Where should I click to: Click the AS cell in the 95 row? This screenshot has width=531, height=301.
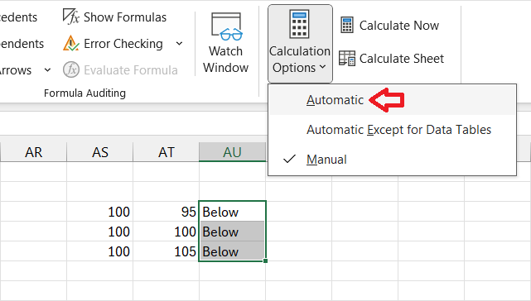tap(100, 212)
